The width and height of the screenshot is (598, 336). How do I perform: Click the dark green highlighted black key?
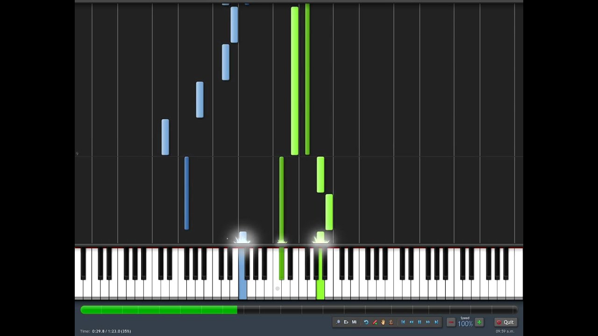(281, 264)
